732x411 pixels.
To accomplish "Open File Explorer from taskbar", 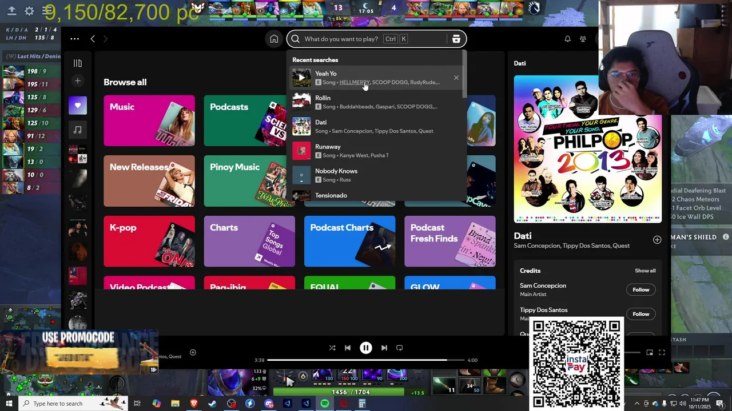I will pyautogui.click(x=175, y=404).
